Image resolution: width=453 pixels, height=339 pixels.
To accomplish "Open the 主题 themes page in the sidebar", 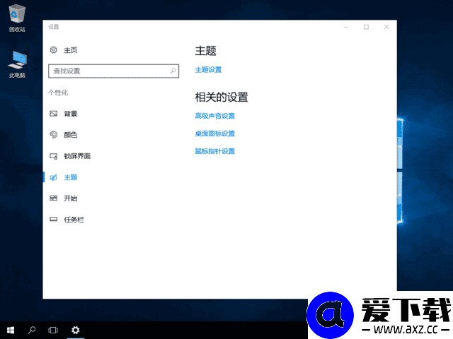I will click(x=71, y=177).
